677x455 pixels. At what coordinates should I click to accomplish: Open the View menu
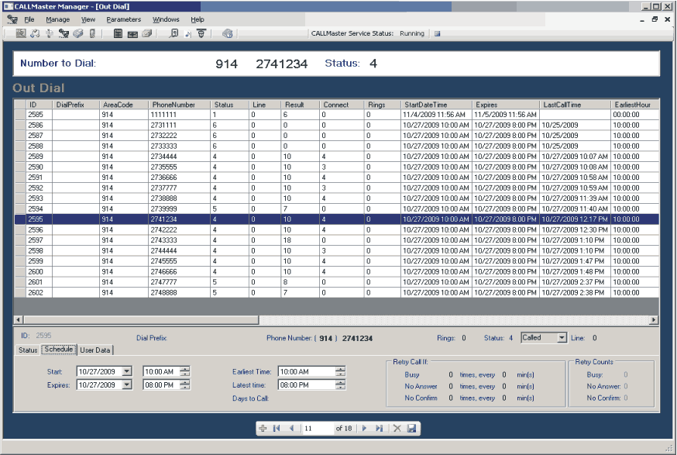pos(88,19)
